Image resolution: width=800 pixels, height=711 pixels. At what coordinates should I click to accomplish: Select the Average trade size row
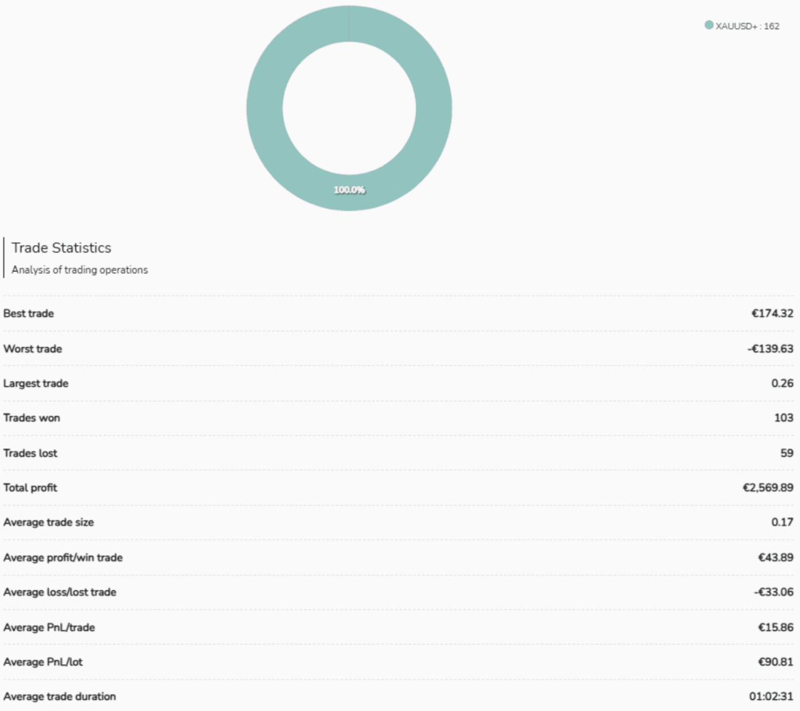pyautogui.click(x=400, y=522)
